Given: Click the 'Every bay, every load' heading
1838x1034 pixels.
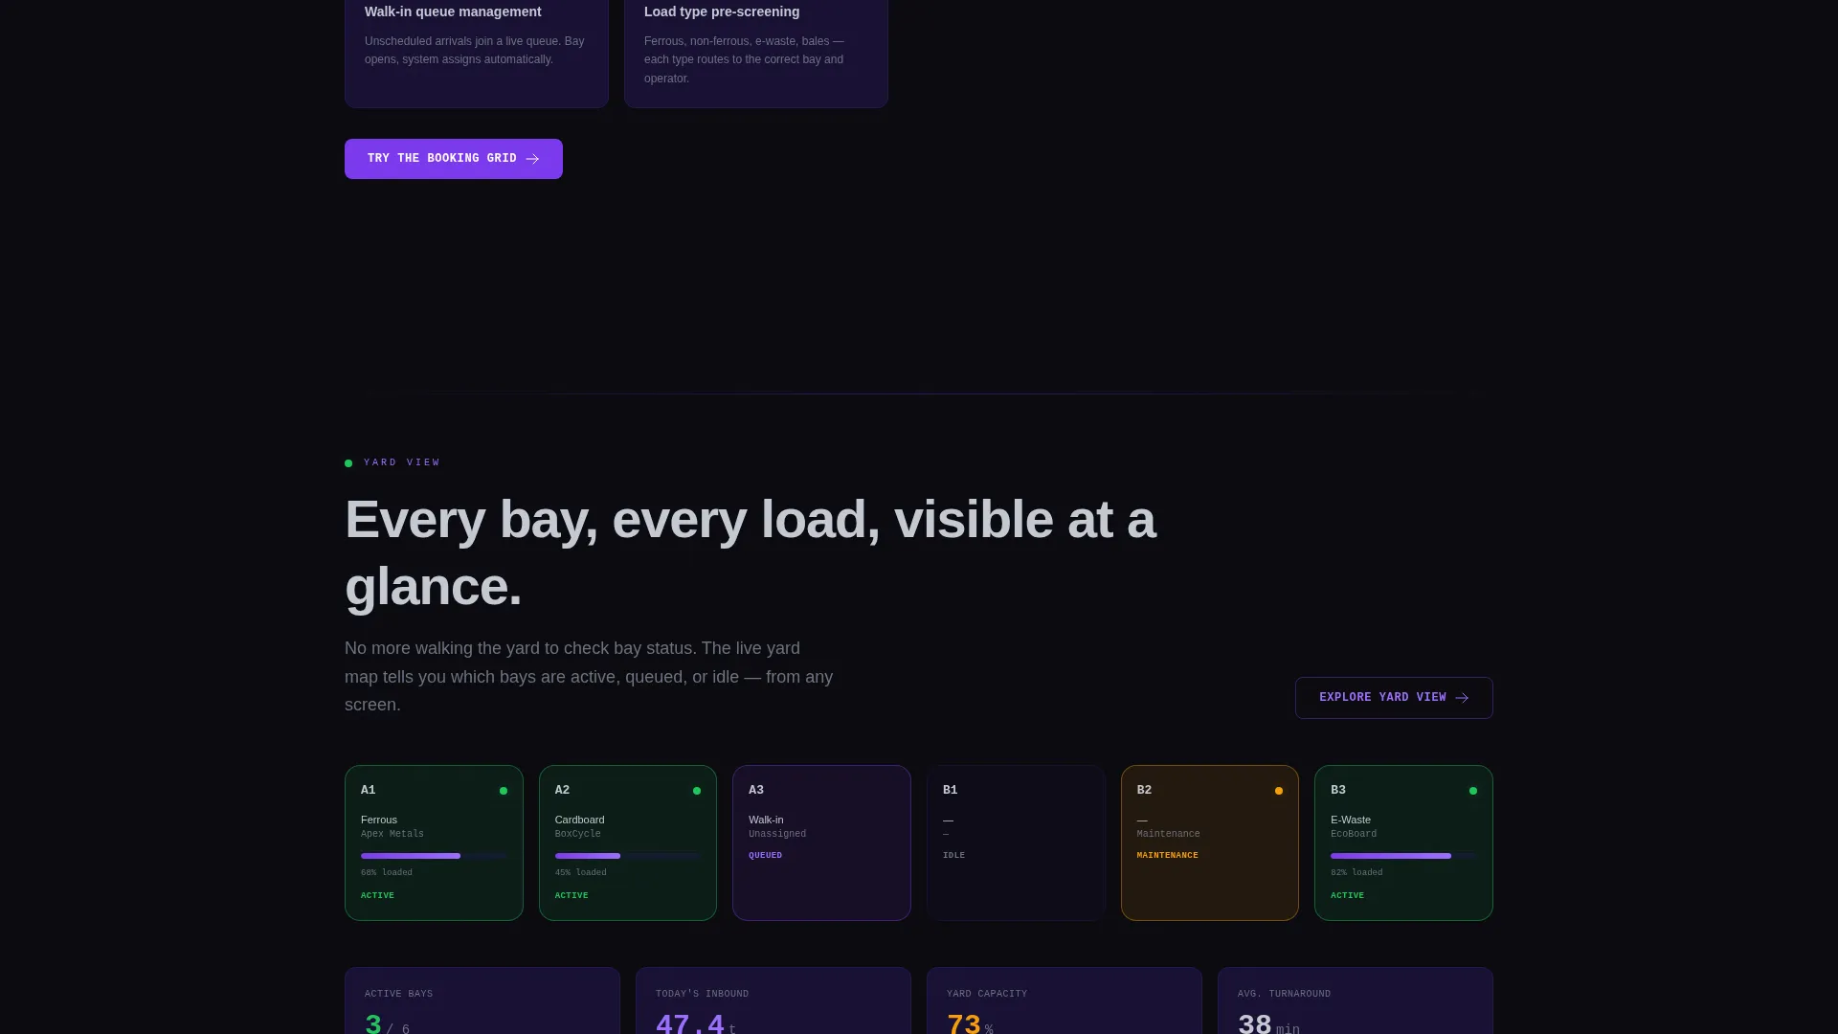Looking at the screenshot, I should click(x=751, y=553).
